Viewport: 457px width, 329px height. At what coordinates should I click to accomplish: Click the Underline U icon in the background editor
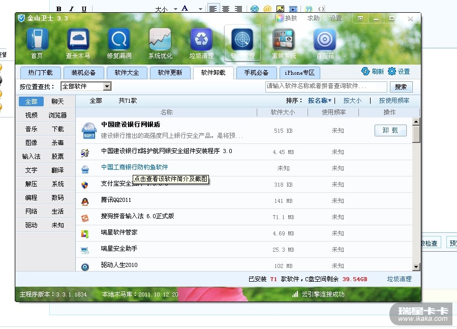pos(84,9)
